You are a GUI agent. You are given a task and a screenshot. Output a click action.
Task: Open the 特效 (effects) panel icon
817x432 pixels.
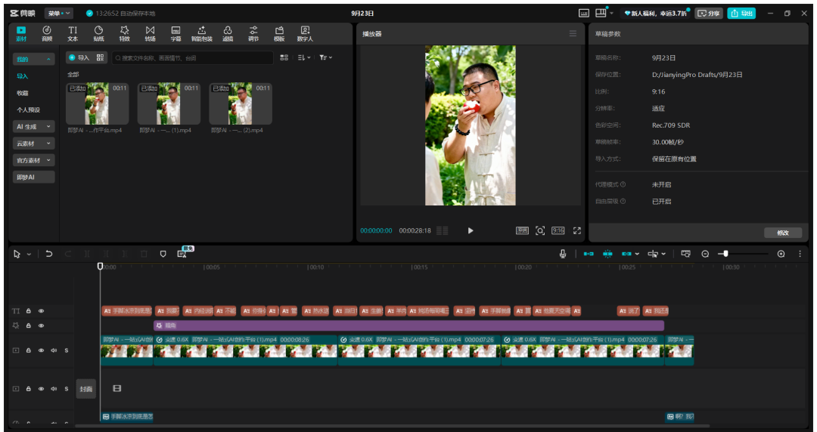coord(124,33)
